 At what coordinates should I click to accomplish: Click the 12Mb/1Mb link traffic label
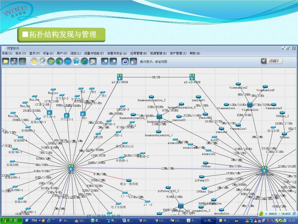point(168,169)
